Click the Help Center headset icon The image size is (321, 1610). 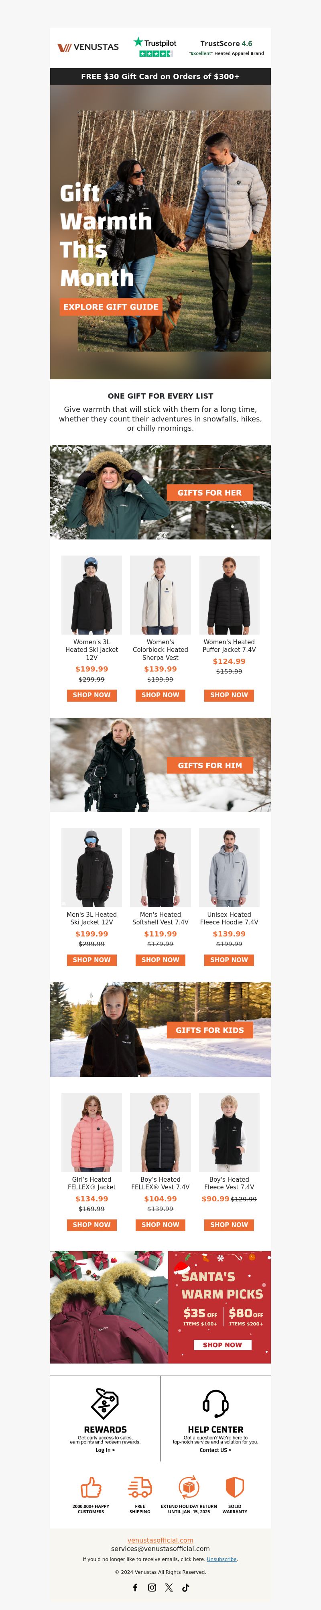(215, 1404)
